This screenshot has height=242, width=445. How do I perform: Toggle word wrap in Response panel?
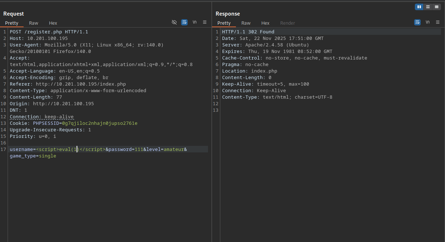(417, 22)
